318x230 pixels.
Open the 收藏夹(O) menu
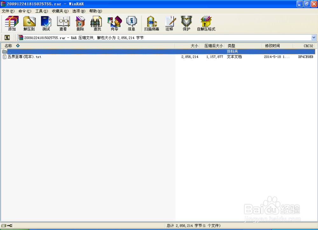(x=60, y=11)
